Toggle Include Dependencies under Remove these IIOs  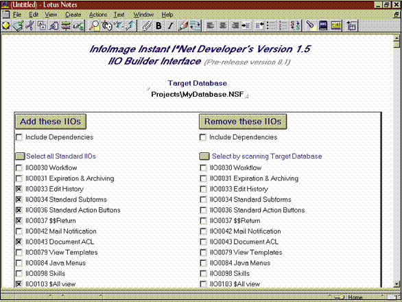coord(203,137)
